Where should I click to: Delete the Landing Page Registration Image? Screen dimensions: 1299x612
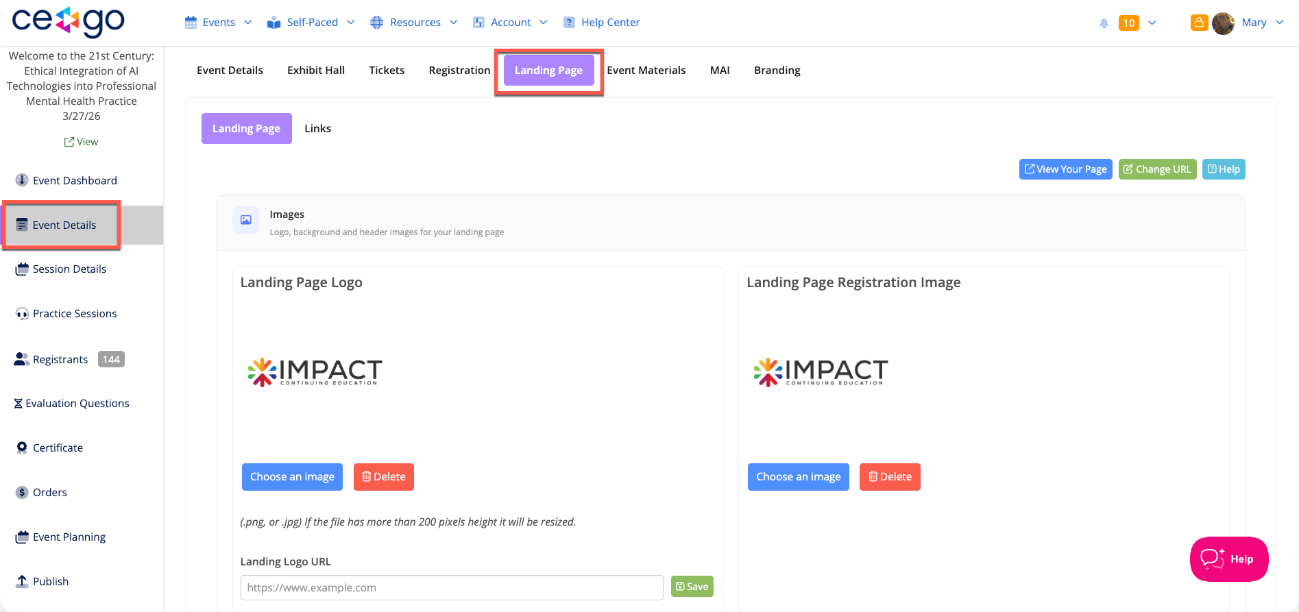[890, 477]
